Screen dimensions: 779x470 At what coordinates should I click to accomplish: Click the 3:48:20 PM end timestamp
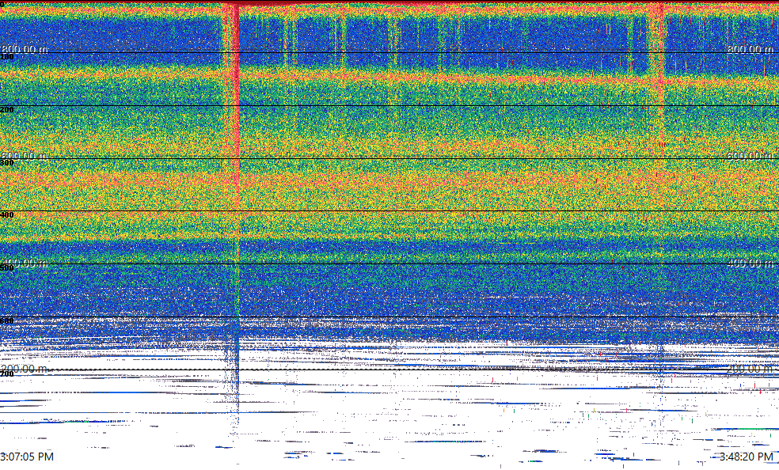tap(747, 457)
